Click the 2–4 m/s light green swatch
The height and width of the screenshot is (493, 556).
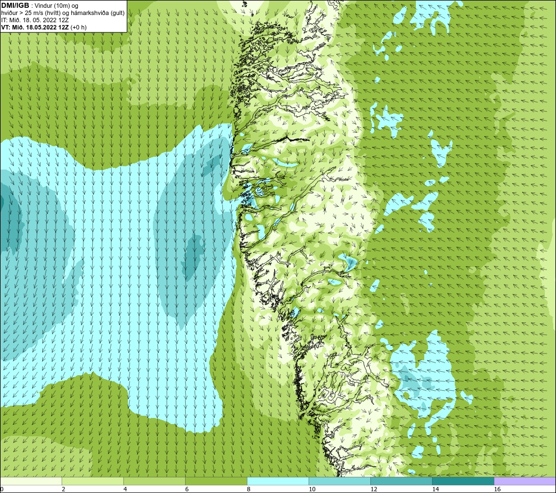pyautogui.click(x=93, y=481)
